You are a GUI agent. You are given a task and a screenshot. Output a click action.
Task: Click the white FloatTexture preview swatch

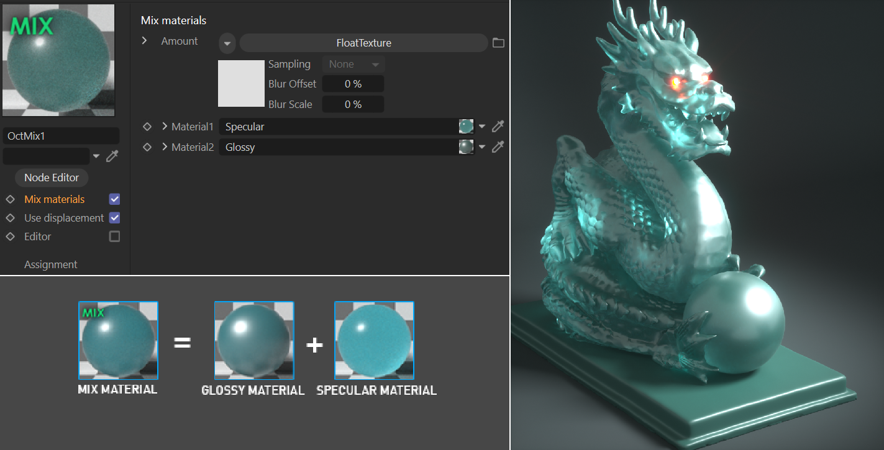pyautogui.click(x=241, y=83)
